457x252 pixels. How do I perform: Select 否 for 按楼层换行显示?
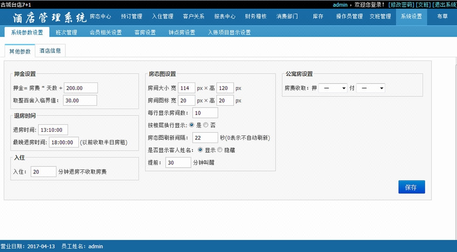tap(206, 125)
